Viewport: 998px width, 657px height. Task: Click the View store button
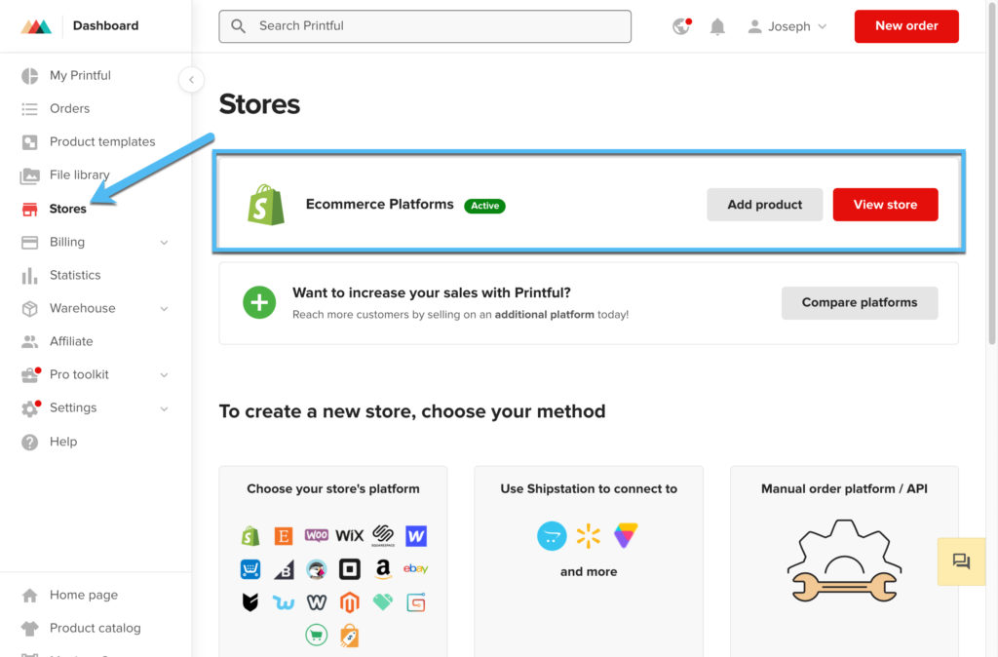point(885,205)
